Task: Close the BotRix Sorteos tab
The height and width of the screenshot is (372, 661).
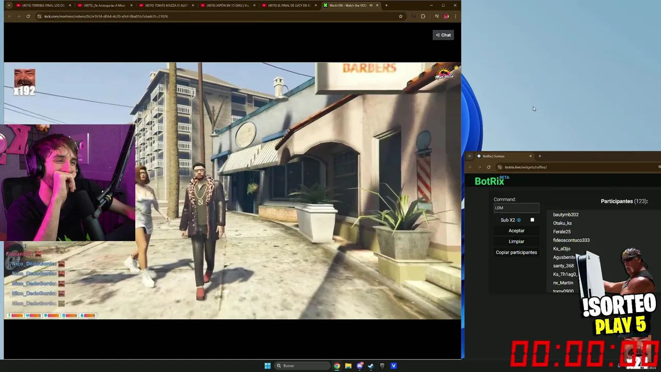Action: coord(530,156)
